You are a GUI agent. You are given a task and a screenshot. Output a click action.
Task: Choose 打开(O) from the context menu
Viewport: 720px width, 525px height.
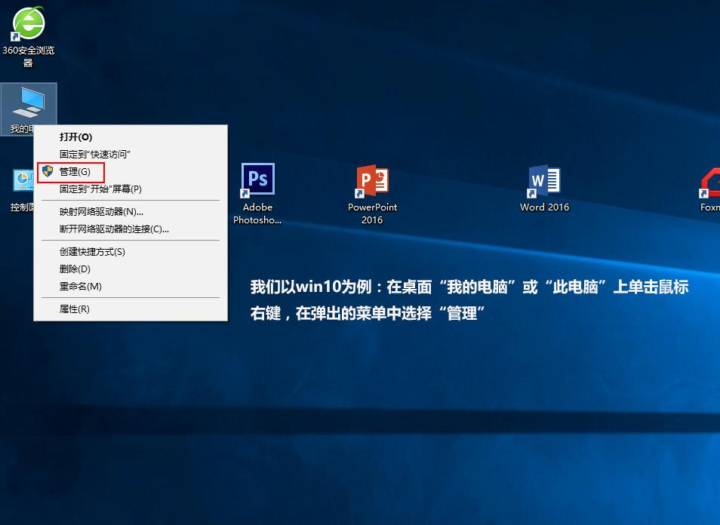click(x=75, y=137)
